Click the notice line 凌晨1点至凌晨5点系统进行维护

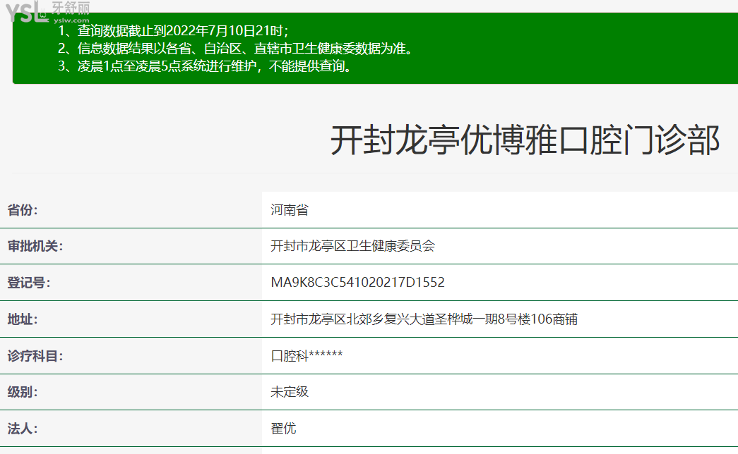pos(204,66)
